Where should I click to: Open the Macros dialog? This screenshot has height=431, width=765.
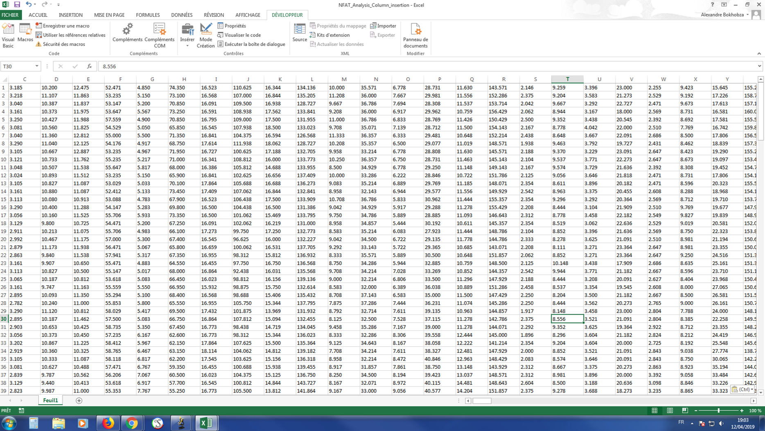(25, 33)
